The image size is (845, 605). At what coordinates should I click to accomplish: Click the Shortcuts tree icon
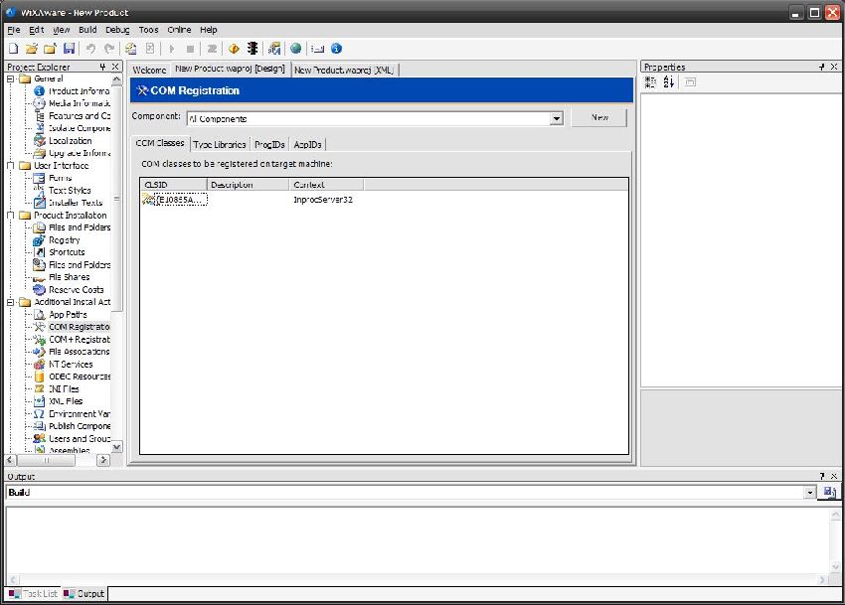[x=40, y=252]
